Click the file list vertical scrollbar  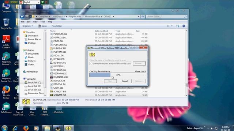pos(186,63)
